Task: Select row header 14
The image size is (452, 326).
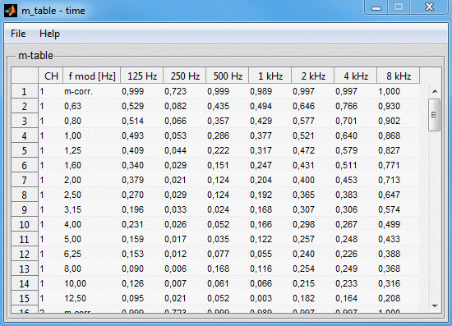Action: (x=25, y=283)
